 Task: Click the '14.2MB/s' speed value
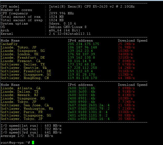click(x=126, y=68)
